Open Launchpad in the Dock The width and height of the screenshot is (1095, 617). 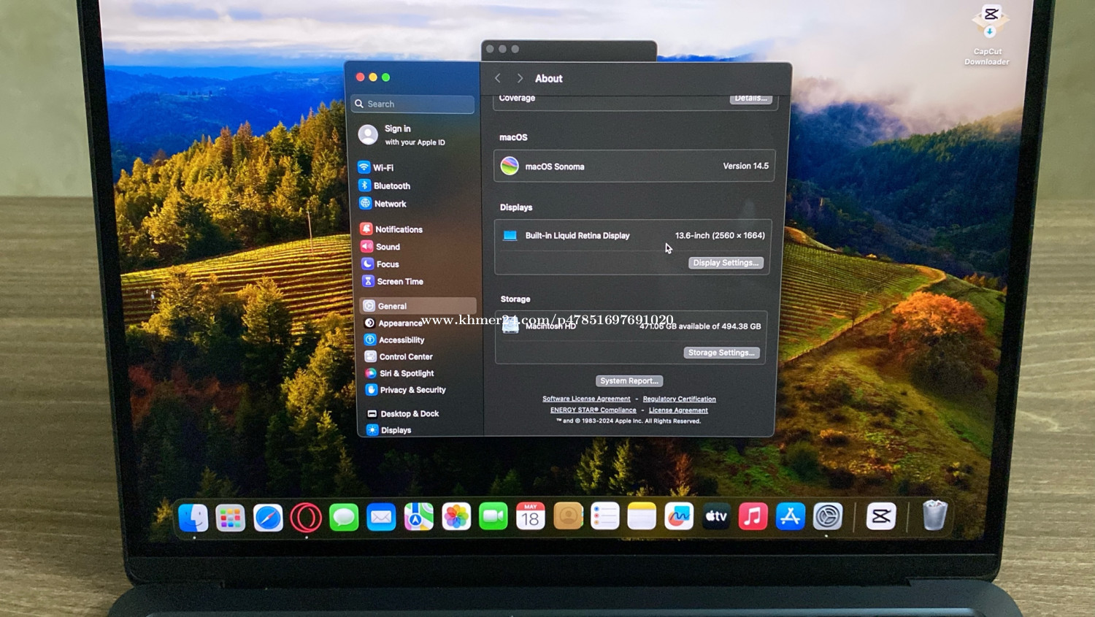click(x=231, y=518)
